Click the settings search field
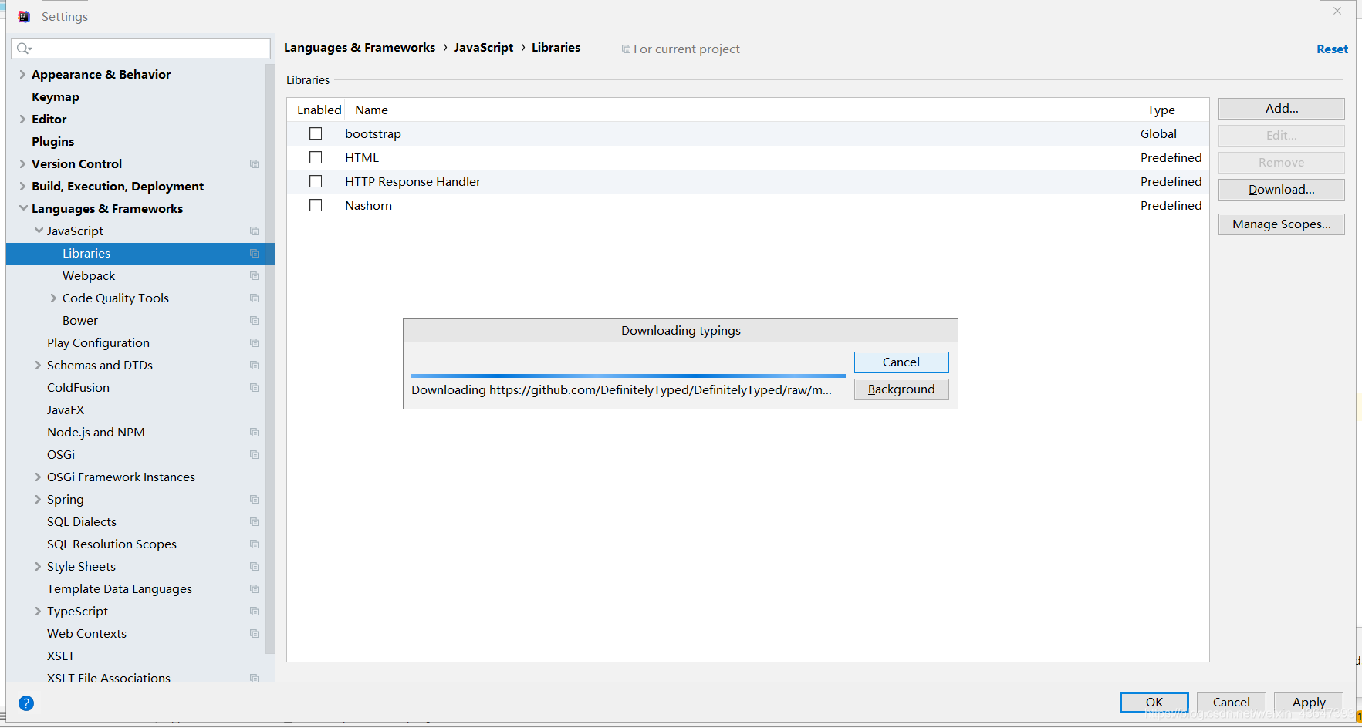This screenshot has width=1362, height=728. tap(141, 49)
